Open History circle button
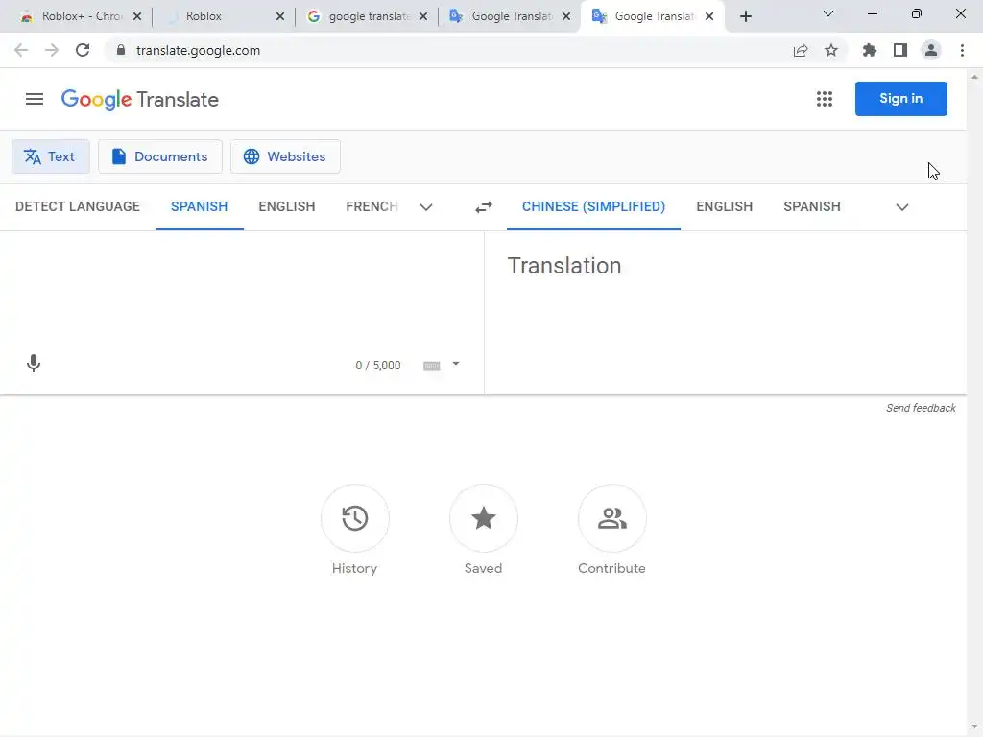 pyautogui.click(x=355, y=518)
